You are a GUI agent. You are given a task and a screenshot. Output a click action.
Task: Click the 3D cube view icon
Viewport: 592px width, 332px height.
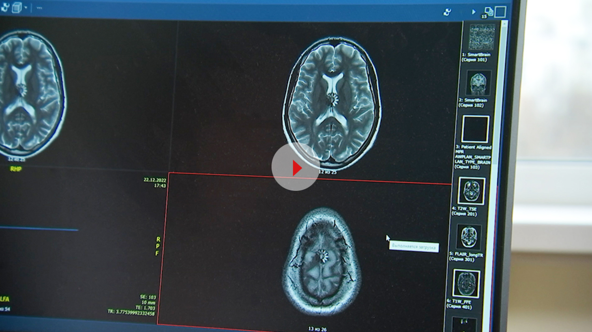tap(17, 7)
